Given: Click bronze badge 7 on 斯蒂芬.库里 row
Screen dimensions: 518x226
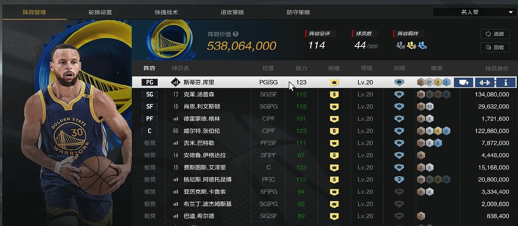Looking at the screenshot, I should [421, 83].
